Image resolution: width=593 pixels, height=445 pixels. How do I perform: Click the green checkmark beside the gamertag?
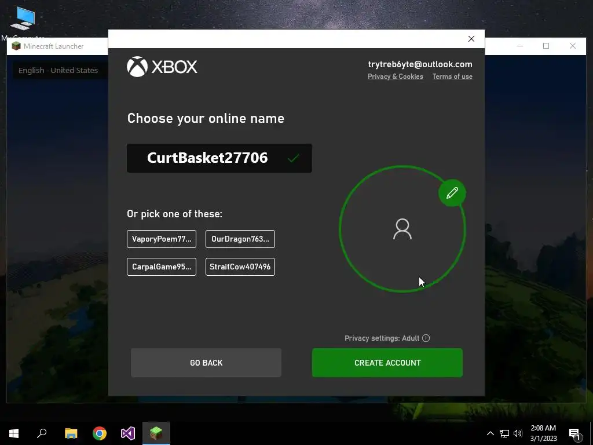point(294,158)
